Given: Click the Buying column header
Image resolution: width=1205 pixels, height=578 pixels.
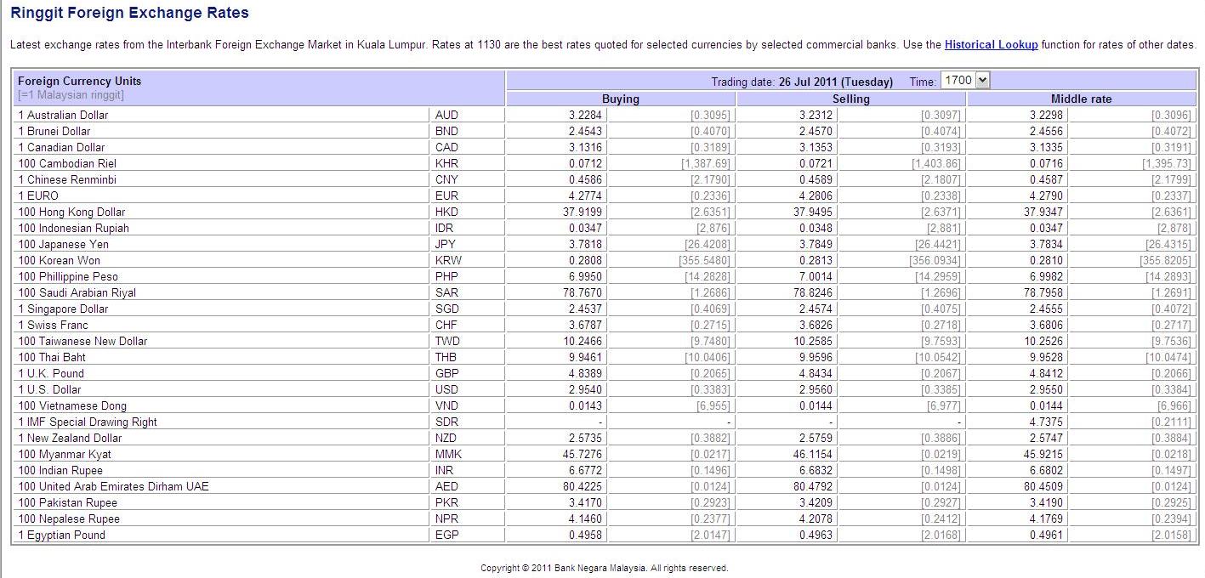Looking at the screenshot, I should [621, 99].
